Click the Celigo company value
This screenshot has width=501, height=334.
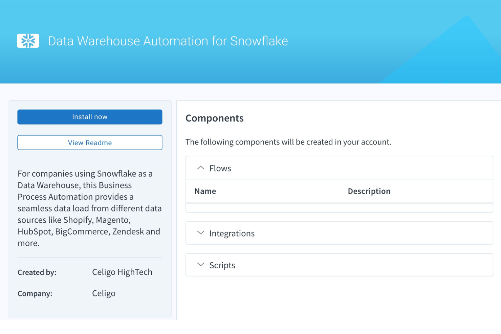tap(104, 293)
